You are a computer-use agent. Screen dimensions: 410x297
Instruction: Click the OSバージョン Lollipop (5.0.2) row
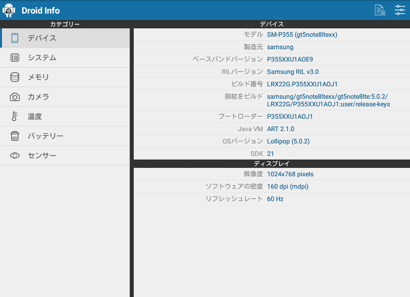click(x=272, y=141)
